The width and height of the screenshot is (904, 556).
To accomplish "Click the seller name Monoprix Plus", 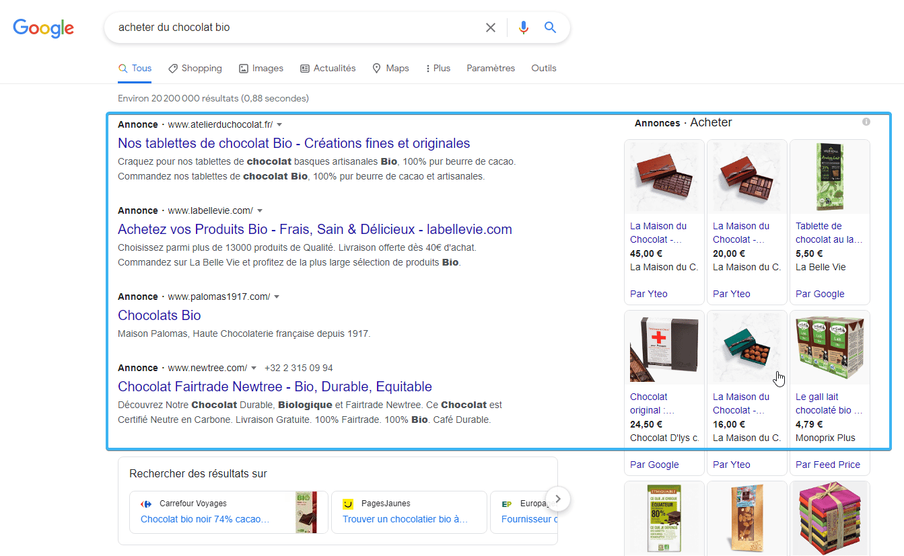I will (825, 438).
